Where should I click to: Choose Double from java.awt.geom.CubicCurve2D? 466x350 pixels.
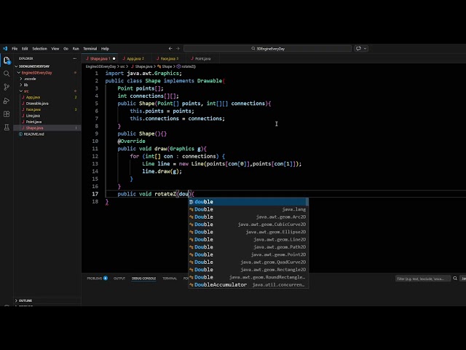tap(248, 225)
